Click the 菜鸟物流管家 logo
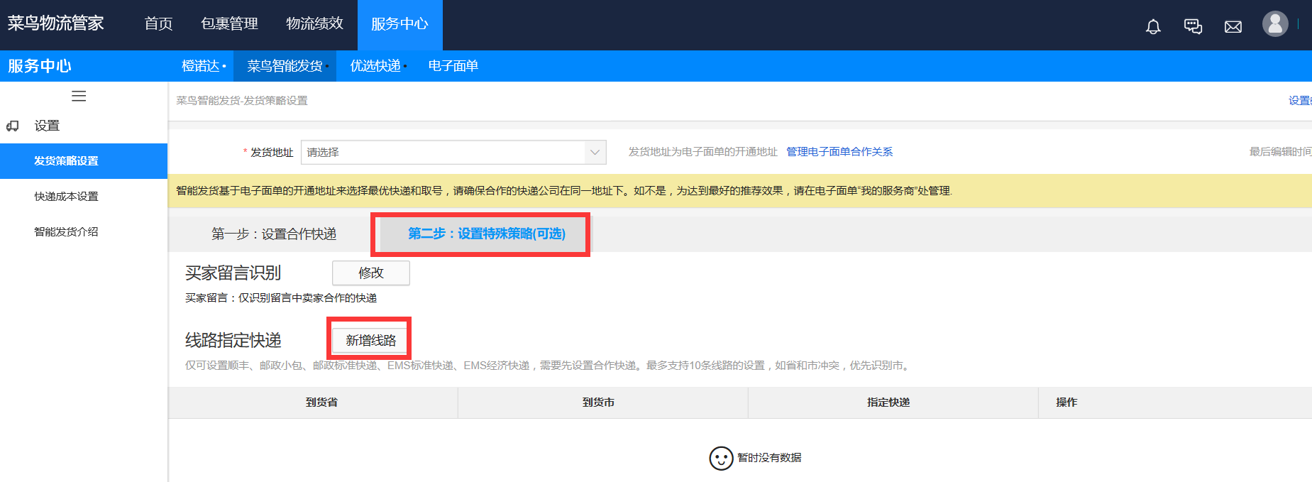The image size is (1312, 482). click(55, 23)
